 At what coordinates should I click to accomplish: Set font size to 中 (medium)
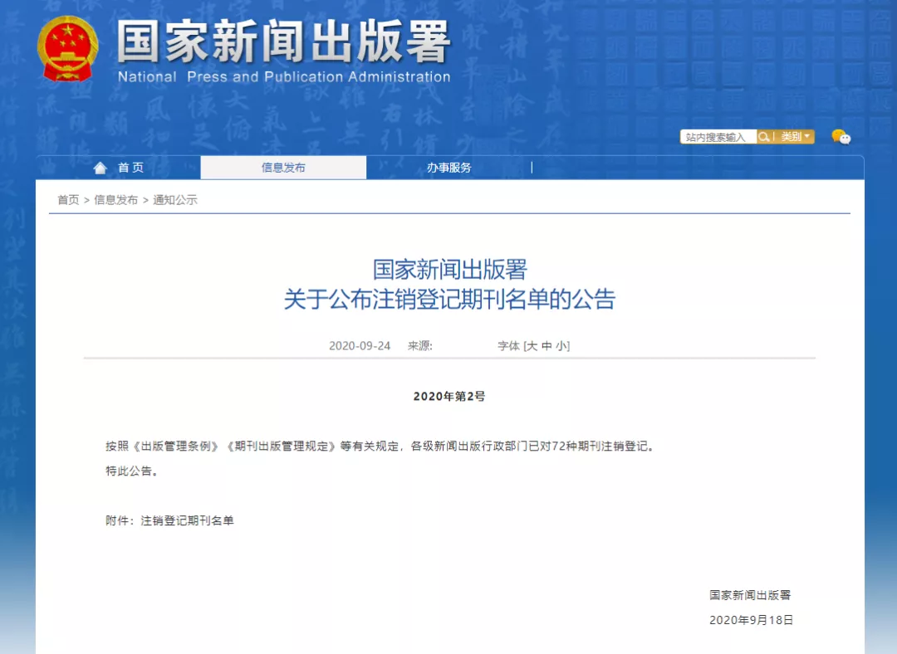tap(547, 346)
